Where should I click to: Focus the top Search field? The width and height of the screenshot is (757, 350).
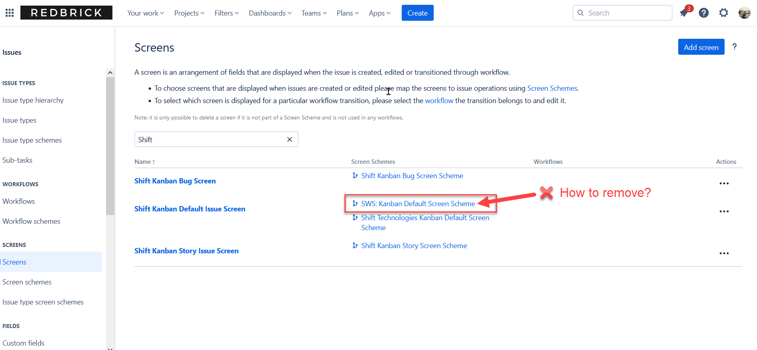(622, 13)
